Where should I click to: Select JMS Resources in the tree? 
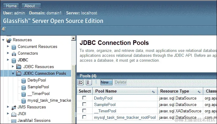click(x=32, y=107)
